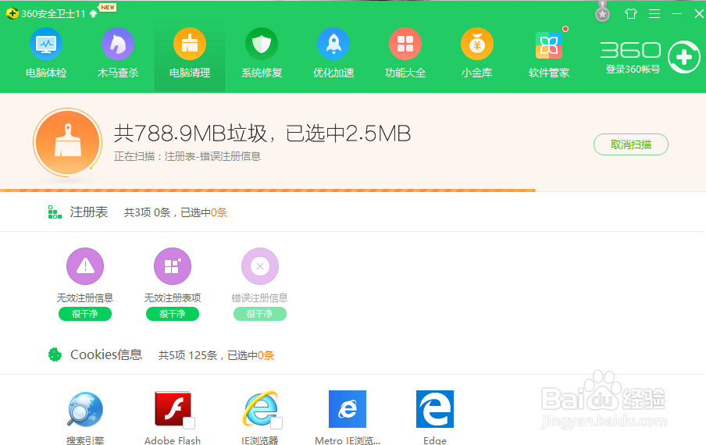Click the 360 plus logo circle
The image size is (706, 445).
683,57
